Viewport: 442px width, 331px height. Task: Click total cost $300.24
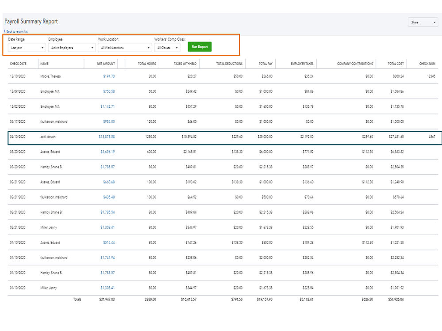(x=398, y=76)
